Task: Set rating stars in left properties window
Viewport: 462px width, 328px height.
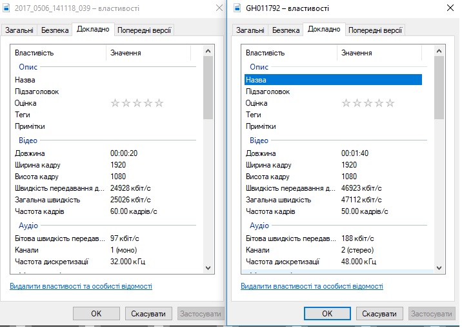Action: tap(137, 103)
